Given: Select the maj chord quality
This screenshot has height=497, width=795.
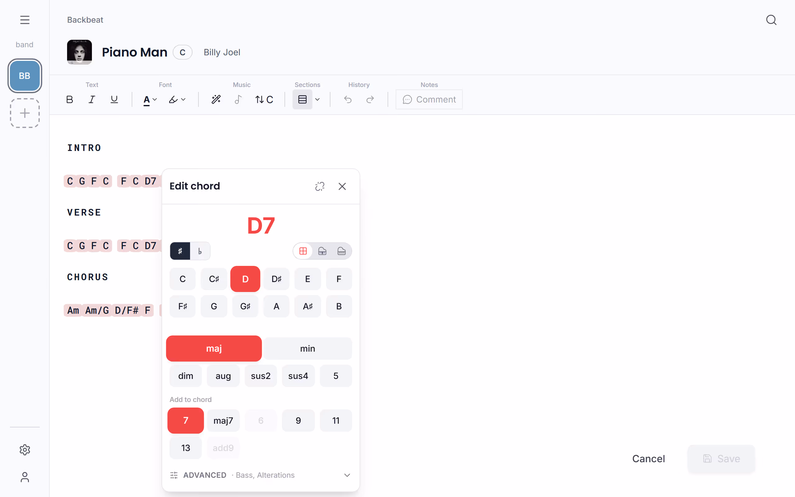Looking at the screenshot, I should coord(214,349).
